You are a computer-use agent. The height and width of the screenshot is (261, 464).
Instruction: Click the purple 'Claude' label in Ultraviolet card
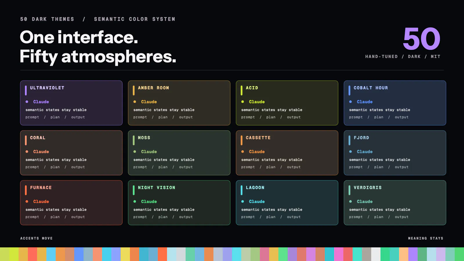pos(41,102)
